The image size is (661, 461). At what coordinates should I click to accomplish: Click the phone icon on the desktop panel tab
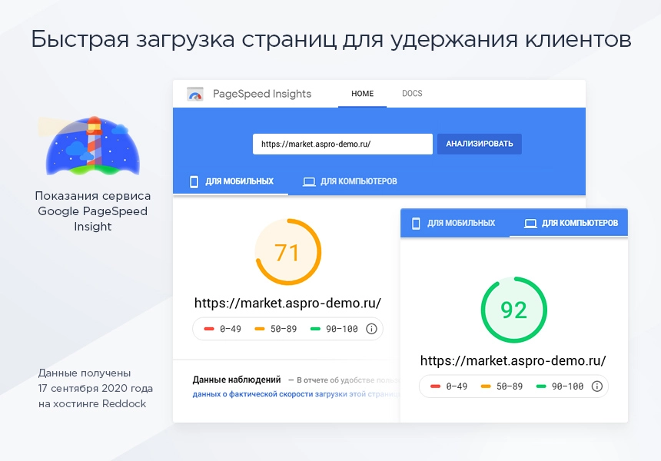417,221
